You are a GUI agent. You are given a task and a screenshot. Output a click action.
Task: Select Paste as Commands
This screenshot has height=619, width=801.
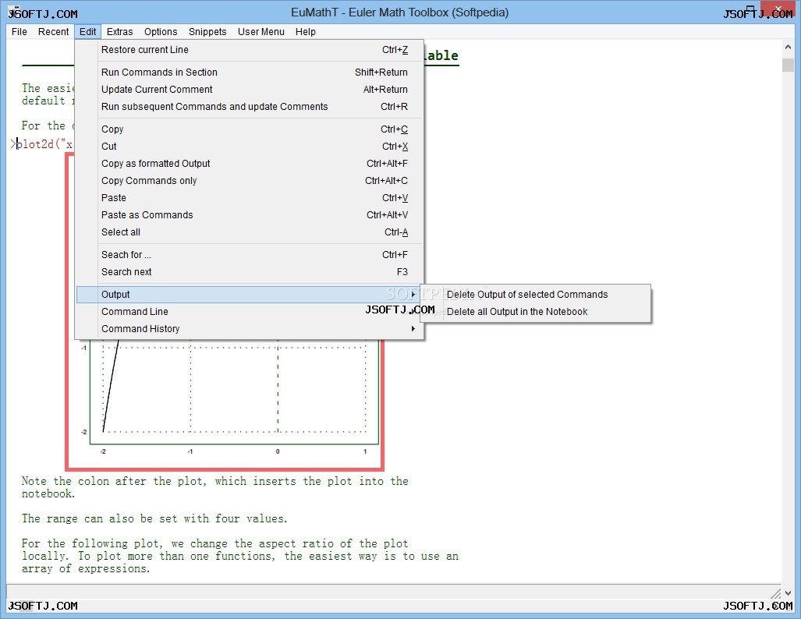(250, 215)
